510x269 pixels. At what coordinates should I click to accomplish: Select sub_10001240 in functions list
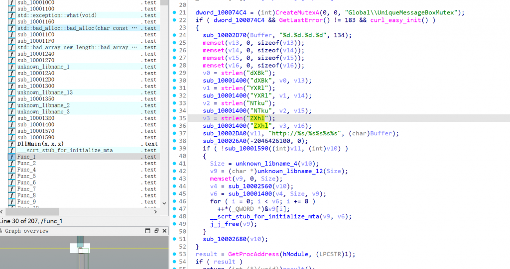click(84, 54)
